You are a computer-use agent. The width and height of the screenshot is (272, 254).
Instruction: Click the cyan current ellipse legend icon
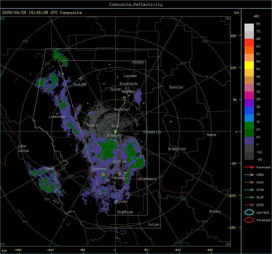[249, 212]
